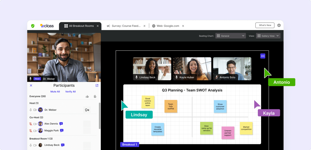Unmute Alex Dennis's microphone
Viewport: 311px width, 150px height.
click(x=31, y=124)
